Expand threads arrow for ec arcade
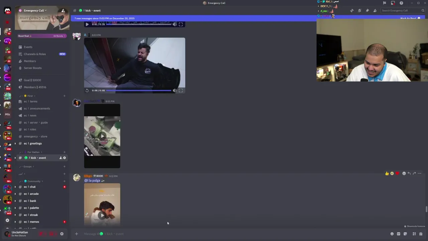Screen dimensions: 428x241 15,194
